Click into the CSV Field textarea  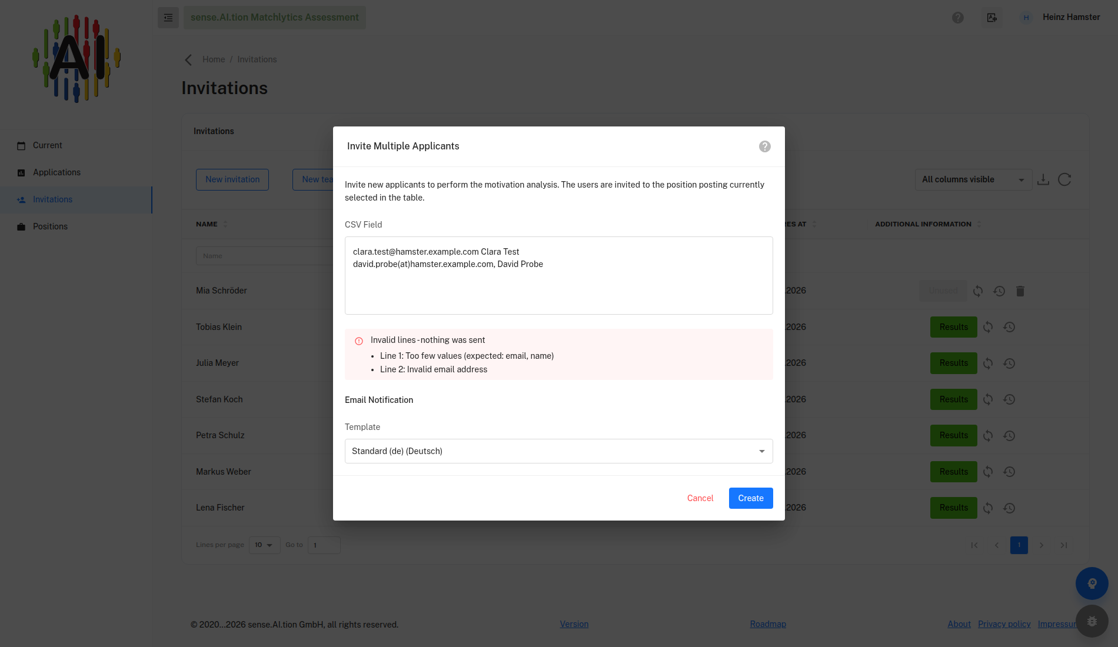558,275
